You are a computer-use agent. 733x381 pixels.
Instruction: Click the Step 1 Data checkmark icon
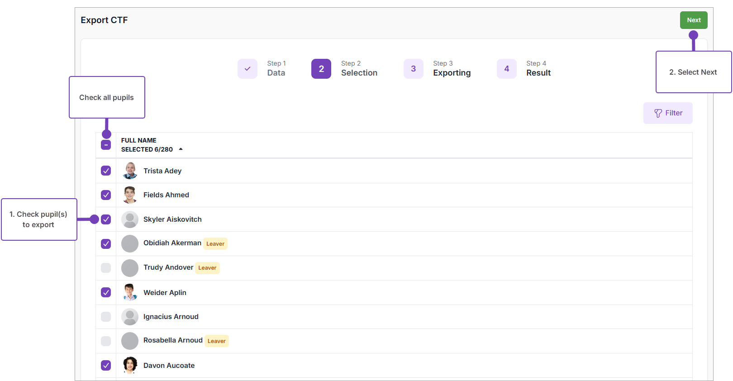tap(248, 69)
